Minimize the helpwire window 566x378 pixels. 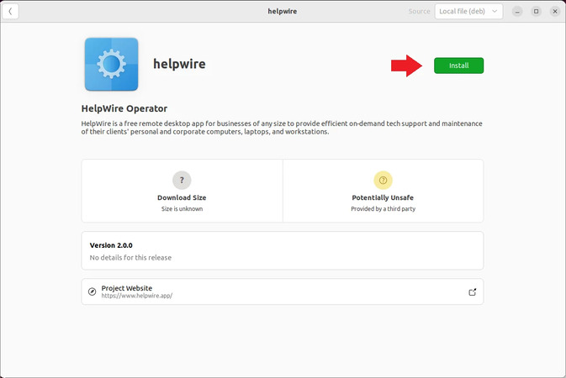[517, 12]
